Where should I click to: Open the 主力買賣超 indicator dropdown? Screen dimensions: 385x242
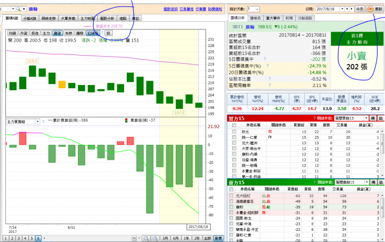pos(37,122)
